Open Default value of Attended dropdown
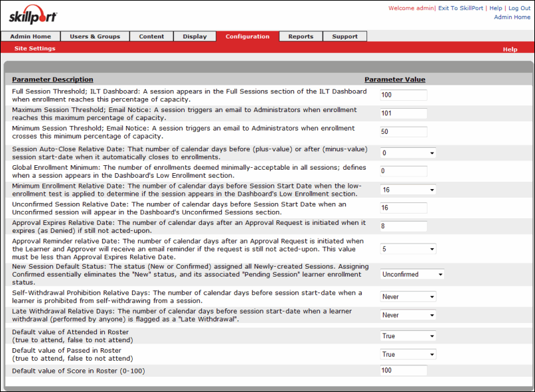Viewport: 535px width, 392px height. tap(408, 336)
